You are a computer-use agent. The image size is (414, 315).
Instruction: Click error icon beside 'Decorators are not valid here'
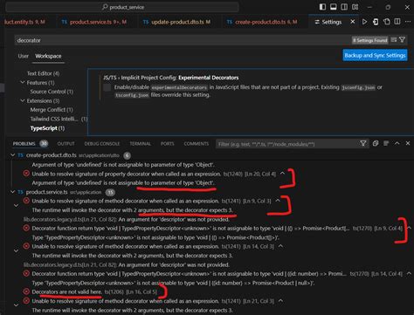point(26,291)
